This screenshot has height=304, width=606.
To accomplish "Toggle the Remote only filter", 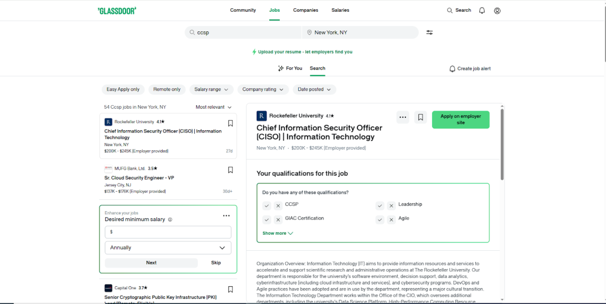I will tap(166, 89).
